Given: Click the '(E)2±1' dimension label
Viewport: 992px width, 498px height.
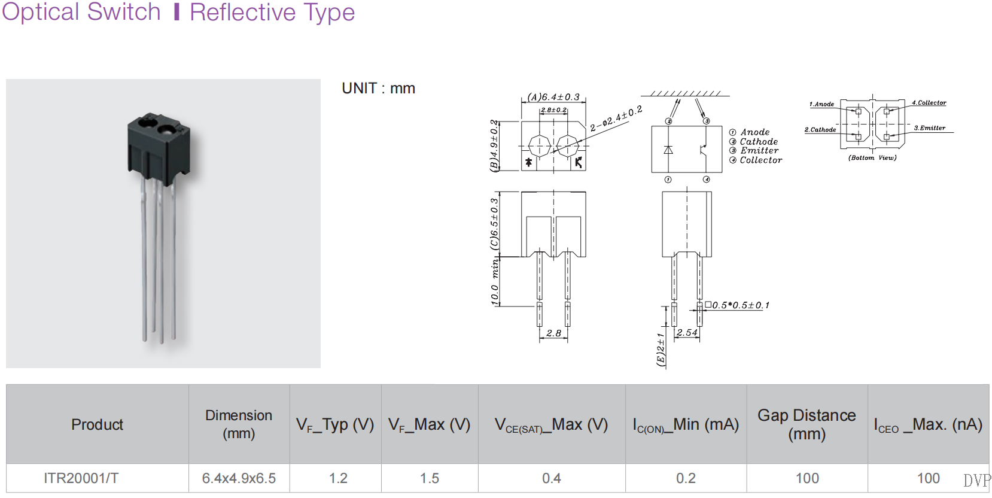Looking at the screenshot, I should (661, 350).
